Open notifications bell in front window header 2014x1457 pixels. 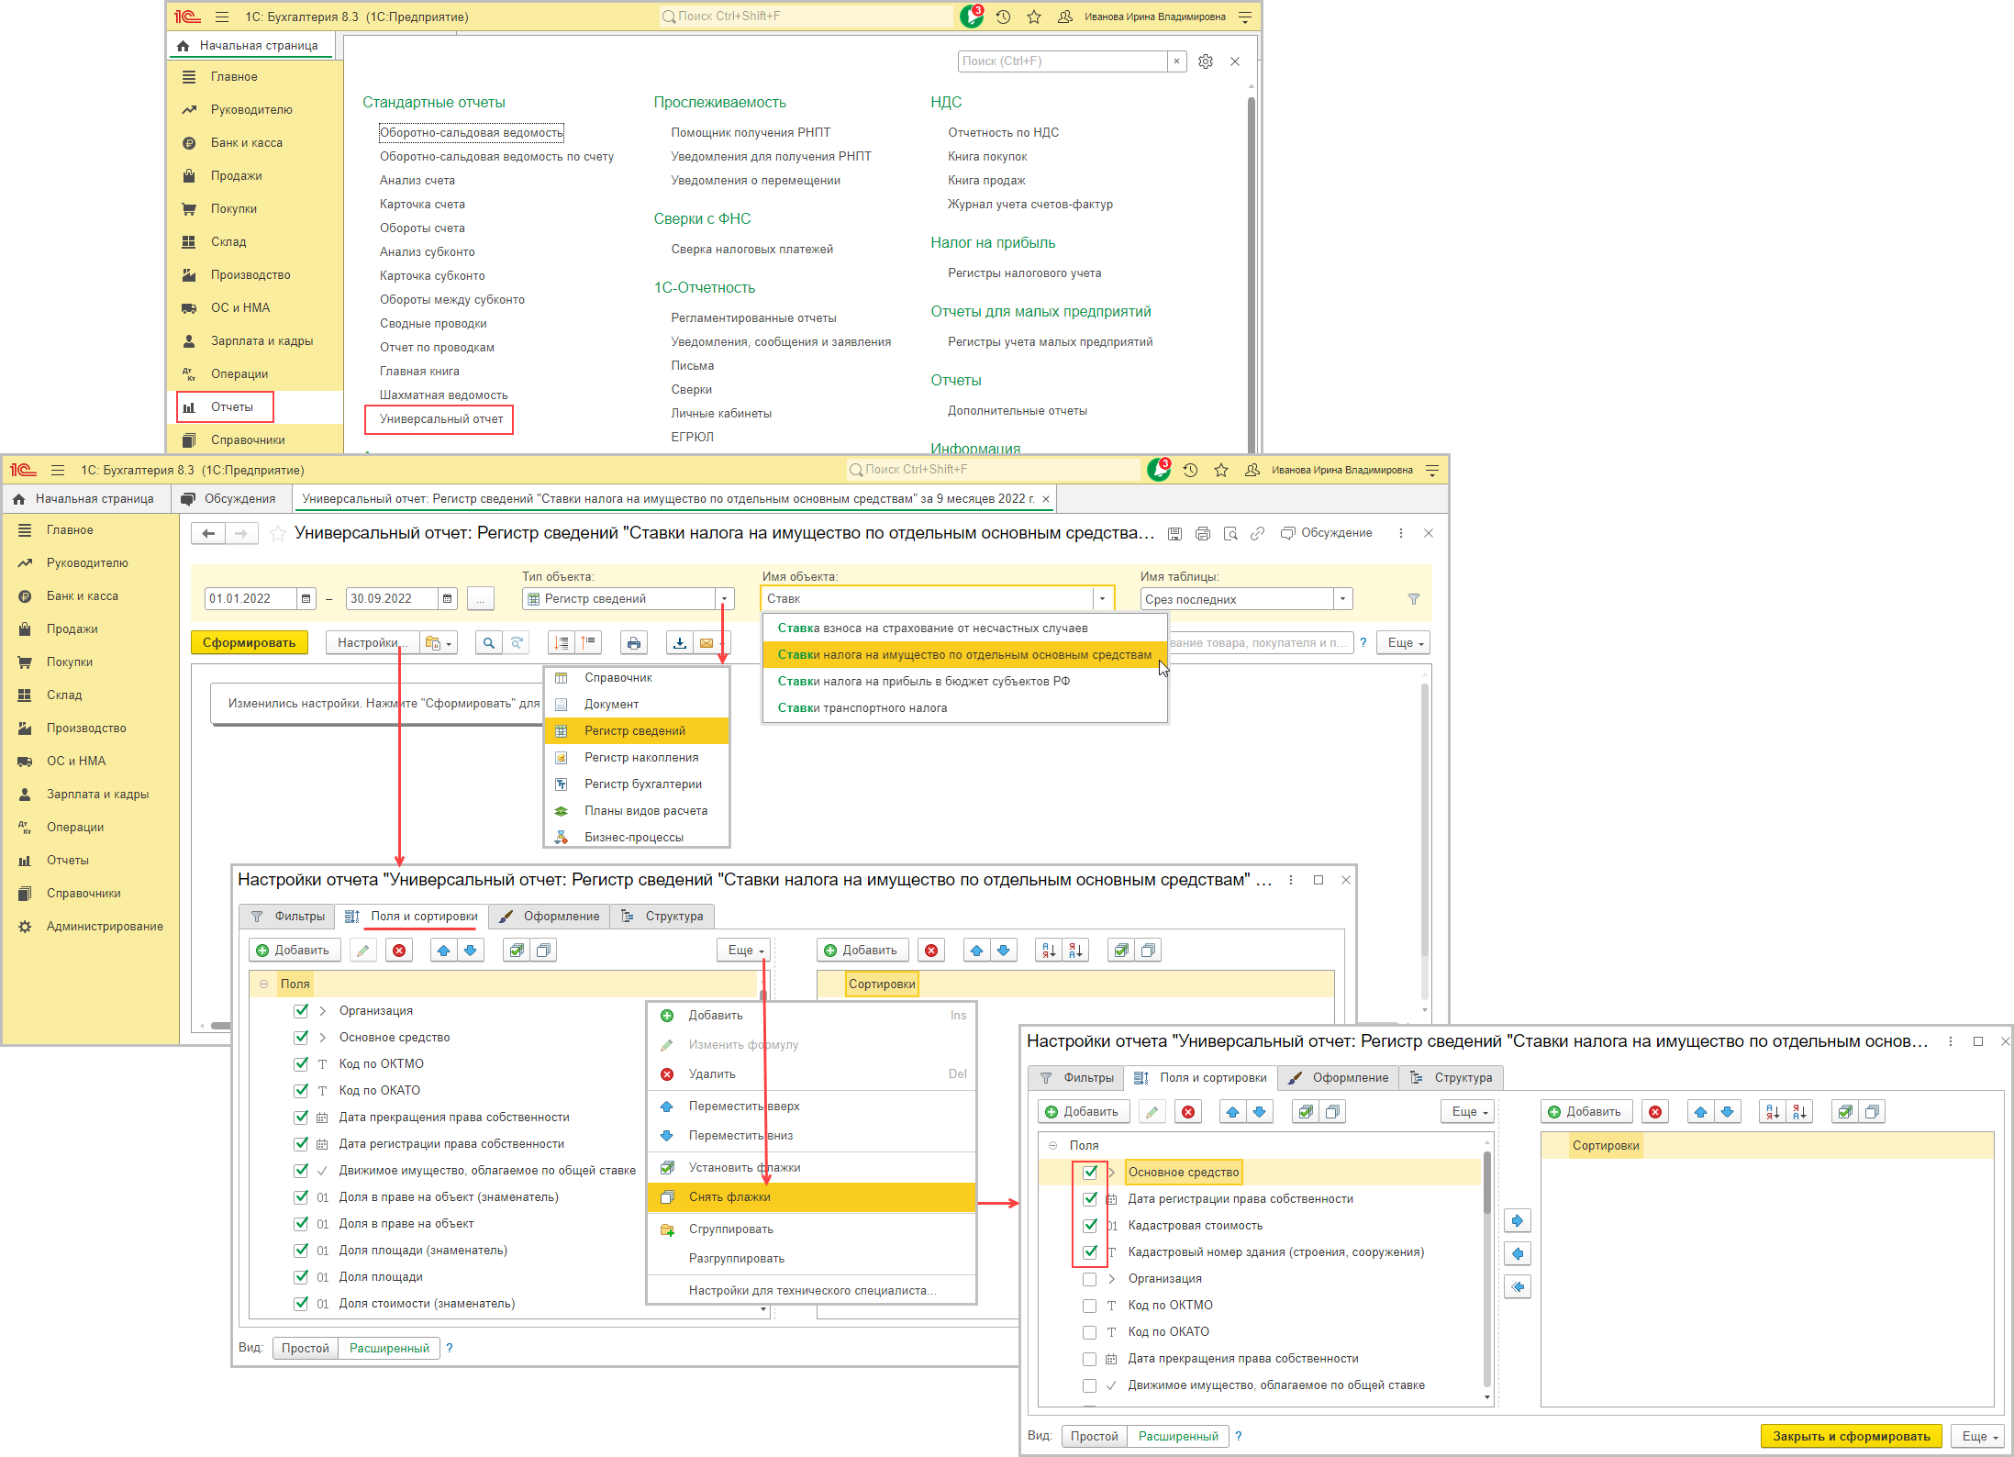click(x=1158, y=470)
